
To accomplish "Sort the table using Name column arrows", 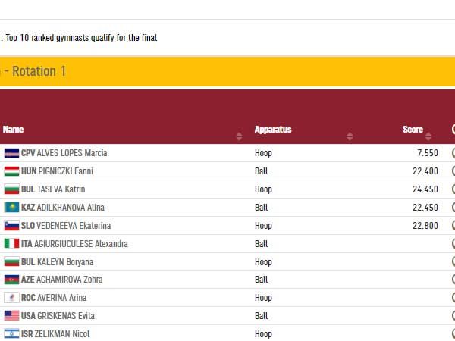I will [x=240, y=136].
